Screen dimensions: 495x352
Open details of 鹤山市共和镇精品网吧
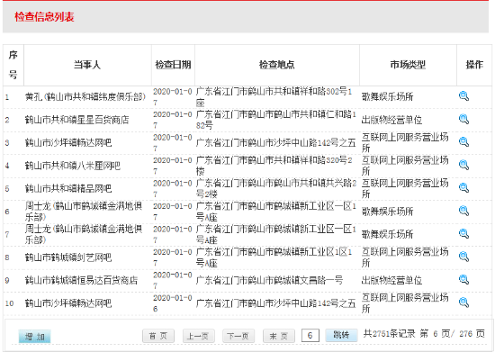click(463, 188)
